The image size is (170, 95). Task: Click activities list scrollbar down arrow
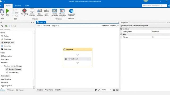34,87
